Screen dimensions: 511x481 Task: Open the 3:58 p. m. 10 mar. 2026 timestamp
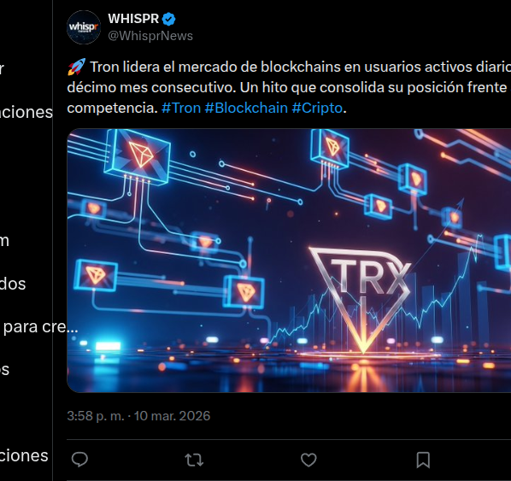(x=138, y=416)
